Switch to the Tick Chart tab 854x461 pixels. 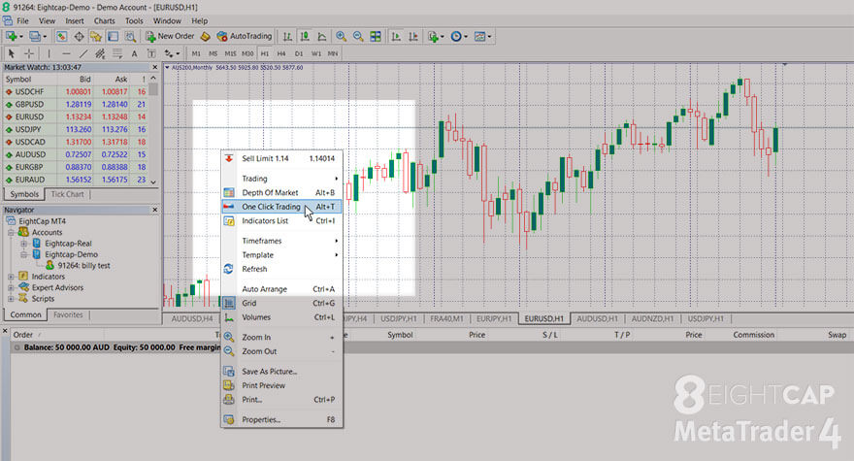click(67, 194)
